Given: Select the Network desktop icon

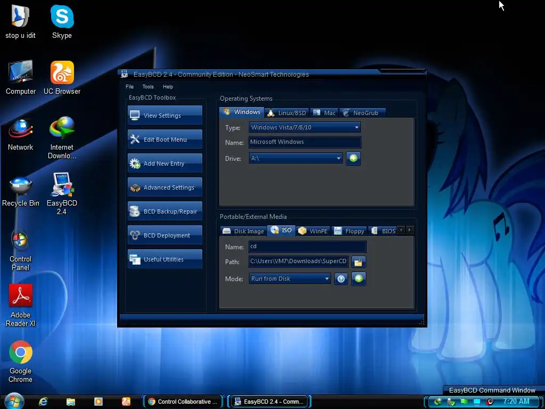Looking at the screenshot, I should click(x=21, y=134).
